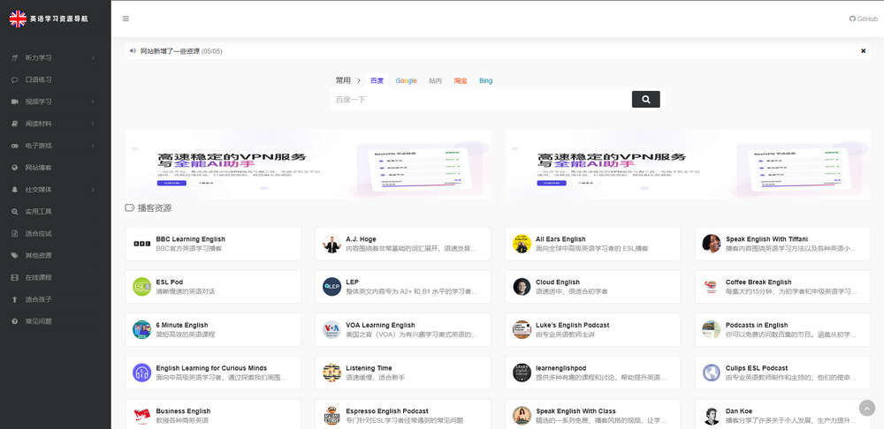Expand the 阅读材料 sidebar chevron
The image size is (884, 429).
pos(93,124)
